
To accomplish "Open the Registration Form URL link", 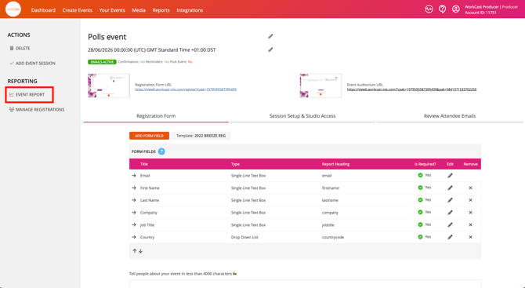I will [186, 89].
